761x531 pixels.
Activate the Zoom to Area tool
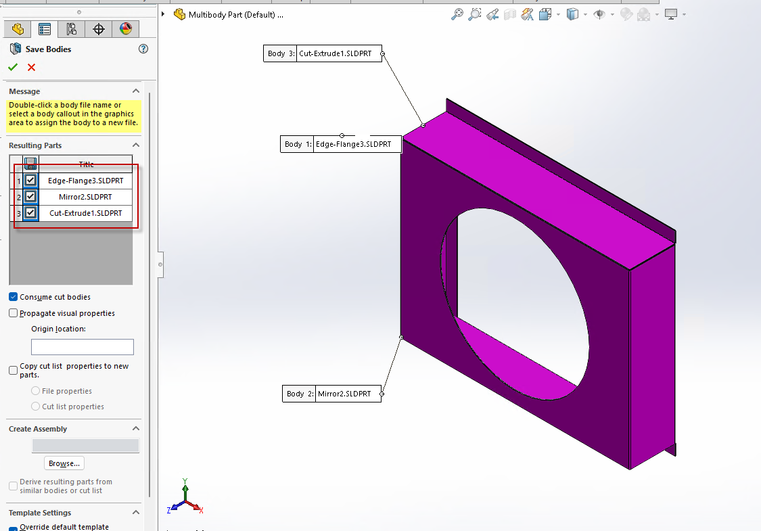(x=474, y=14)
